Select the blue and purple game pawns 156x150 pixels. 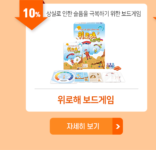pos(110,66)
